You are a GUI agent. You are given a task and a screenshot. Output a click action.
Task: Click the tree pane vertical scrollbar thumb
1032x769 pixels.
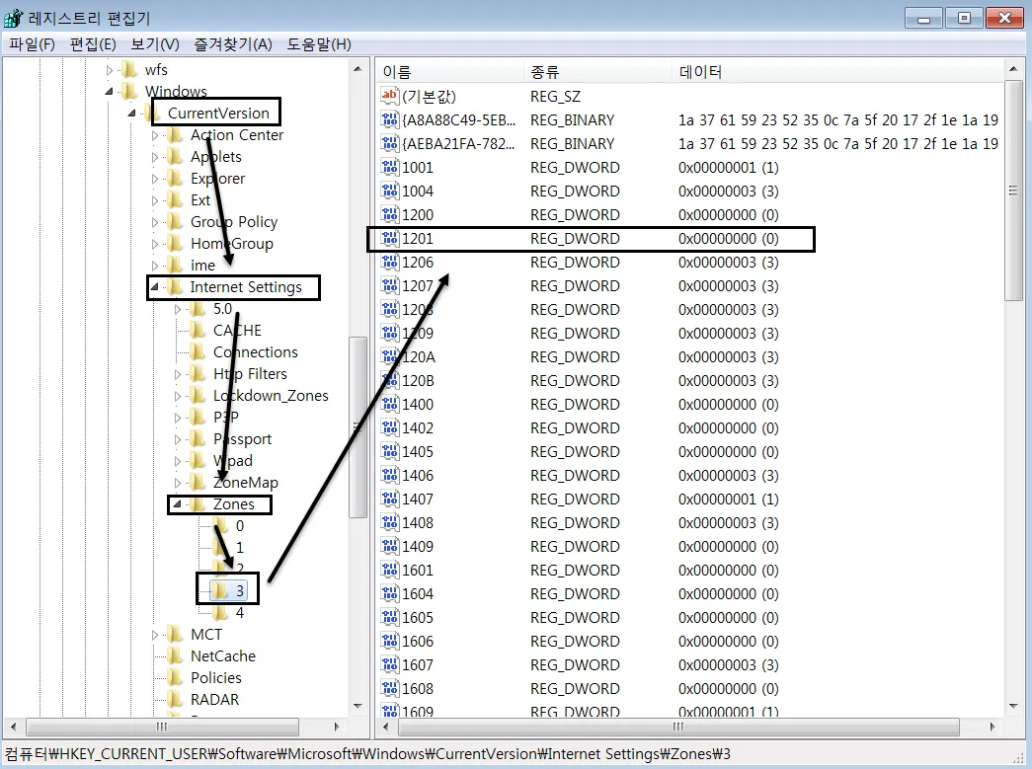tap(357, 426)
